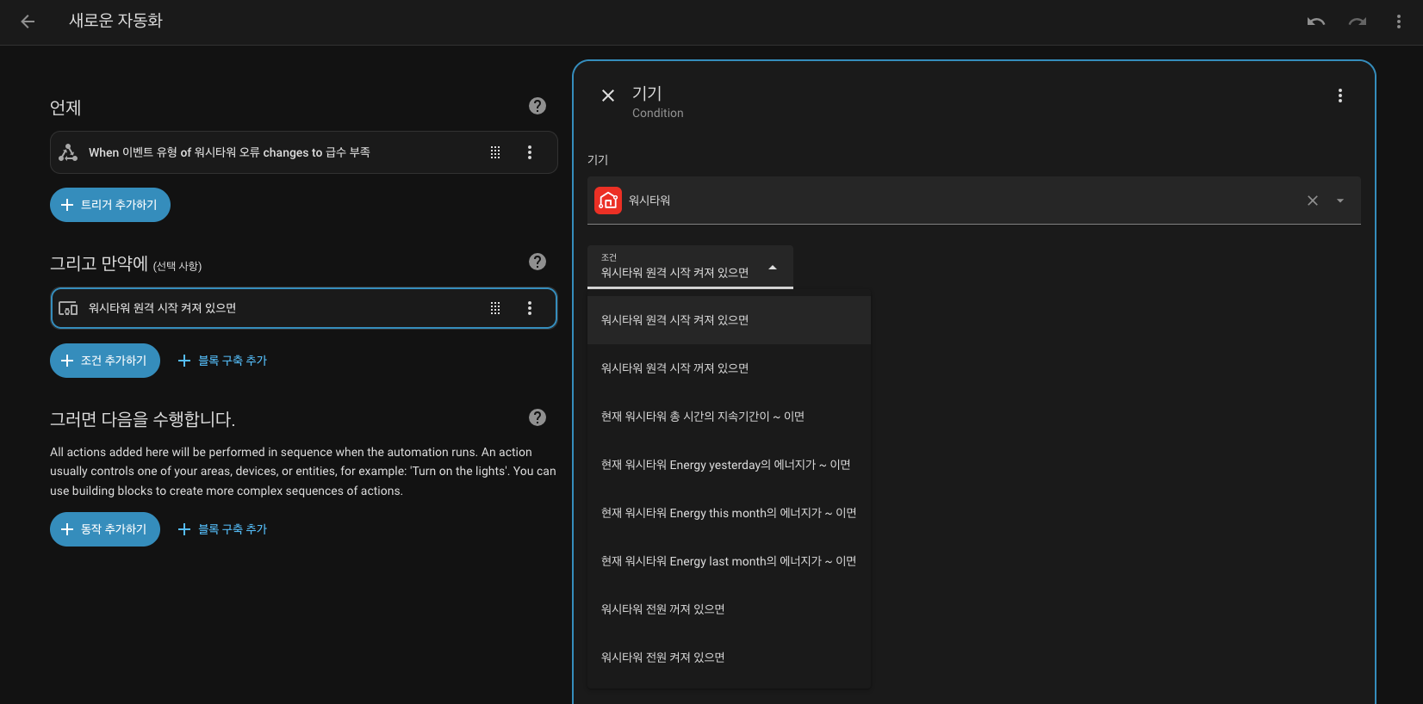1423x704 pixels.
Task: Close the 기기 condition panel
Action: tap(608, 96)
